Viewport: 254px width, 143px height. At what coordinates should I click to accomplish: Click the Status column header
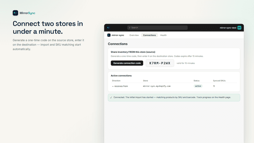coord(197,81)
